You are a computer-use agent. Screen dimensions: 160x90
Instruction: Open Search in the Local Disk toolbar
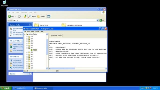point(32,16)
